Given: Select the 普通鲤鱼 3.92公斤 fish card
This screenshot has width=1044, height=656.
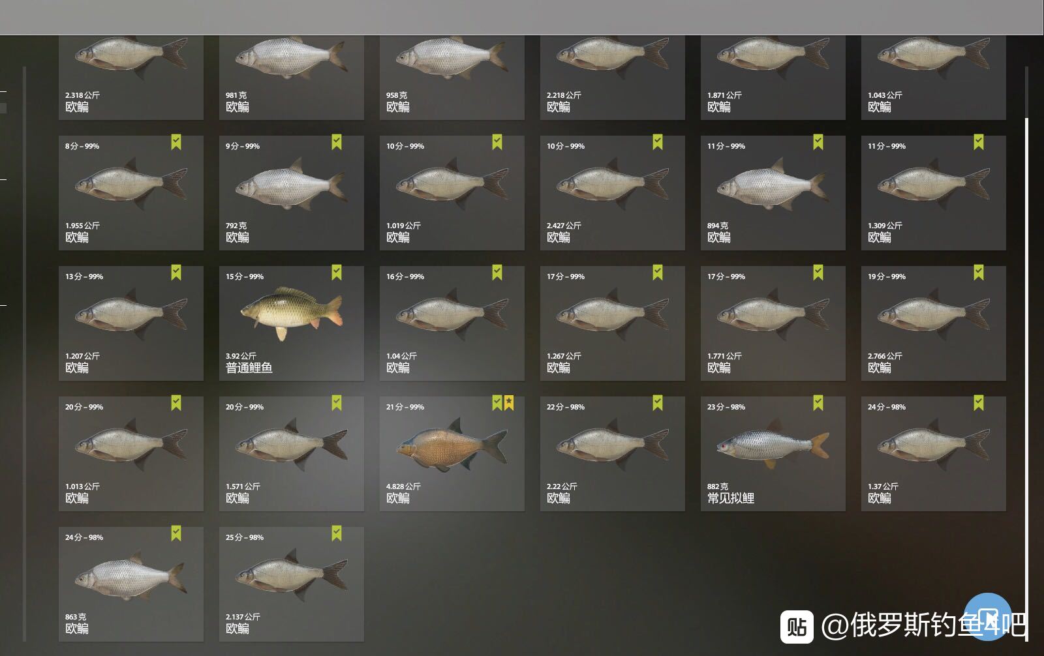Looking at the screenshot, I should click(x=292, y=323).
